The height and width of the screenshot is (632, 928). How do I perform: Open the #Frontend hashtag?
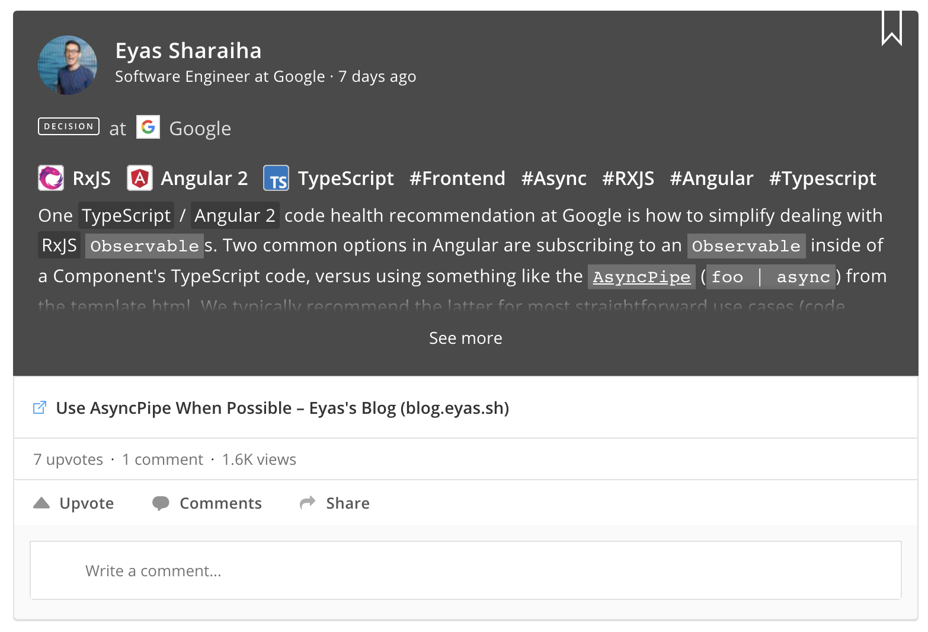click(x=457, y=178)
